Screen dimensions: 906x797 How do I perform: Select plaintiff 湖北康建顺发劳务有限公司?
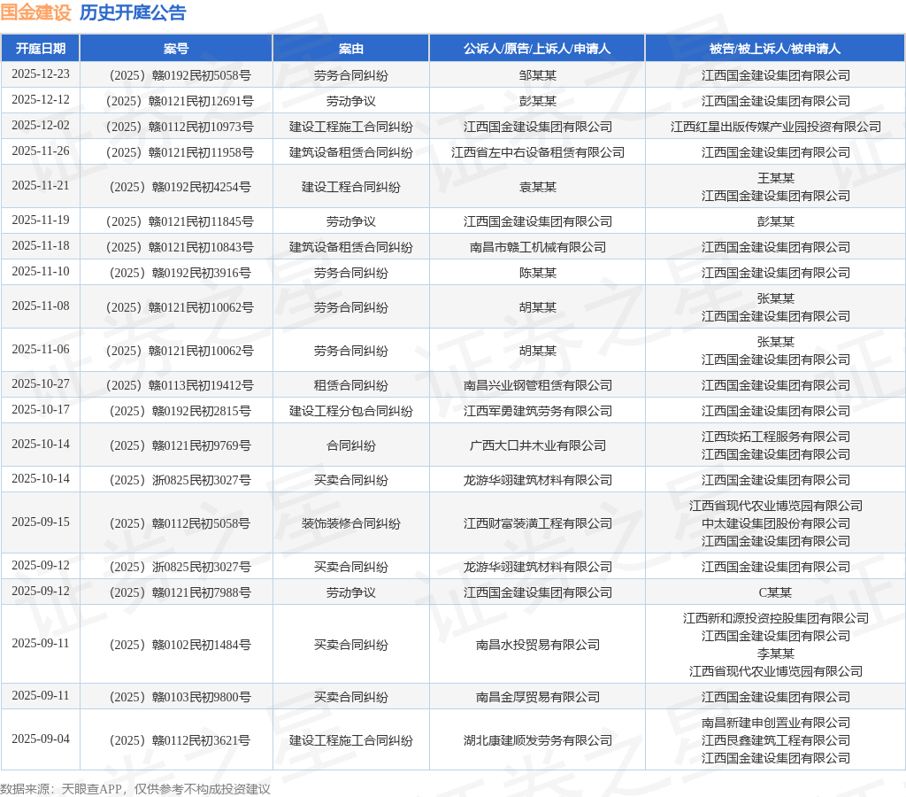pyautogui.click(x=538, y=740)
